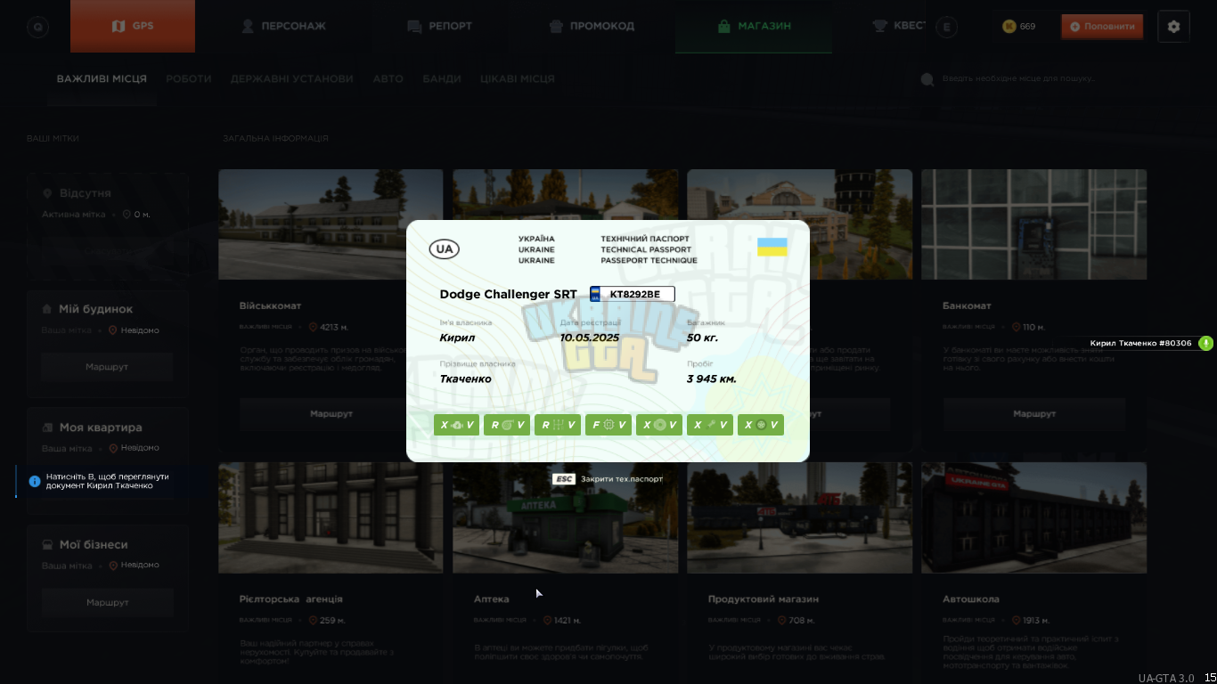Open the МАГАЗИН tab

[x=754, y=26]
